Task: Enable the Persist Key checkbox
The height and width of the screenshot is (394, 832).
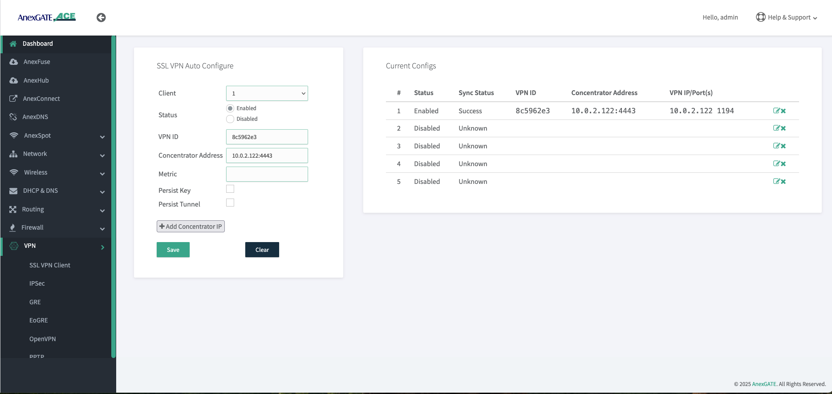Action: (230, 189)
